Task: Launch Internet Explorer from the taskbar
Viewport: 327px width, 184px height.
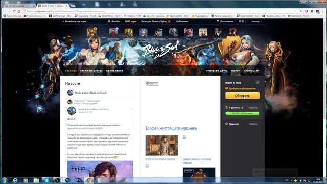Action: click(15, 180)
